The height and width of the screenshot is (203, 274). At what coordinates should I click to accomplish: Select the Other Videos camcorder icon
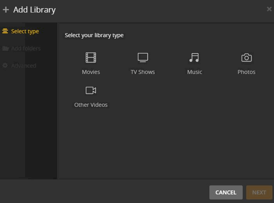tap(91, 90)
